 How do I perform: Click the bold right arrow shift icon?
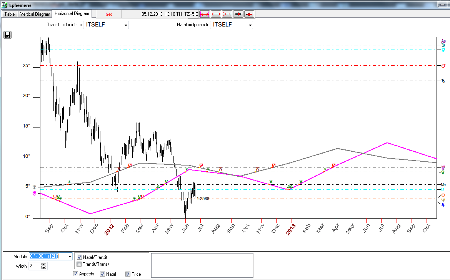238,14
